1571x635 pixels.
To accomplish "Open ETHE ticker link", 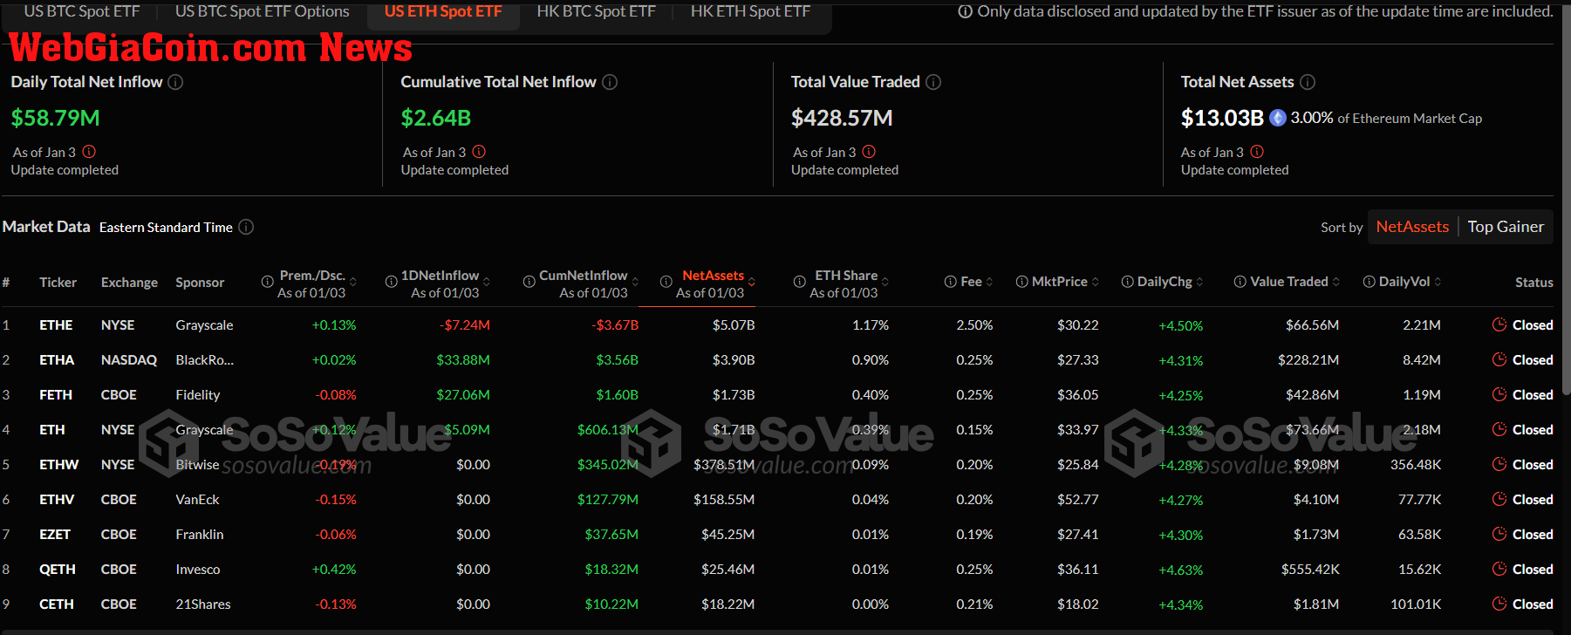I will pyautogui.click(x=56, y=324).
